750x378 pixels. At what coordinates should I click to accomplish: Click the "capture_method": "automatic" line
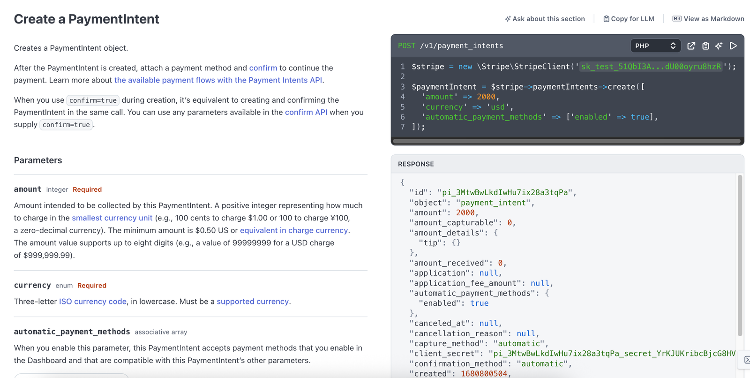[479, 343]
